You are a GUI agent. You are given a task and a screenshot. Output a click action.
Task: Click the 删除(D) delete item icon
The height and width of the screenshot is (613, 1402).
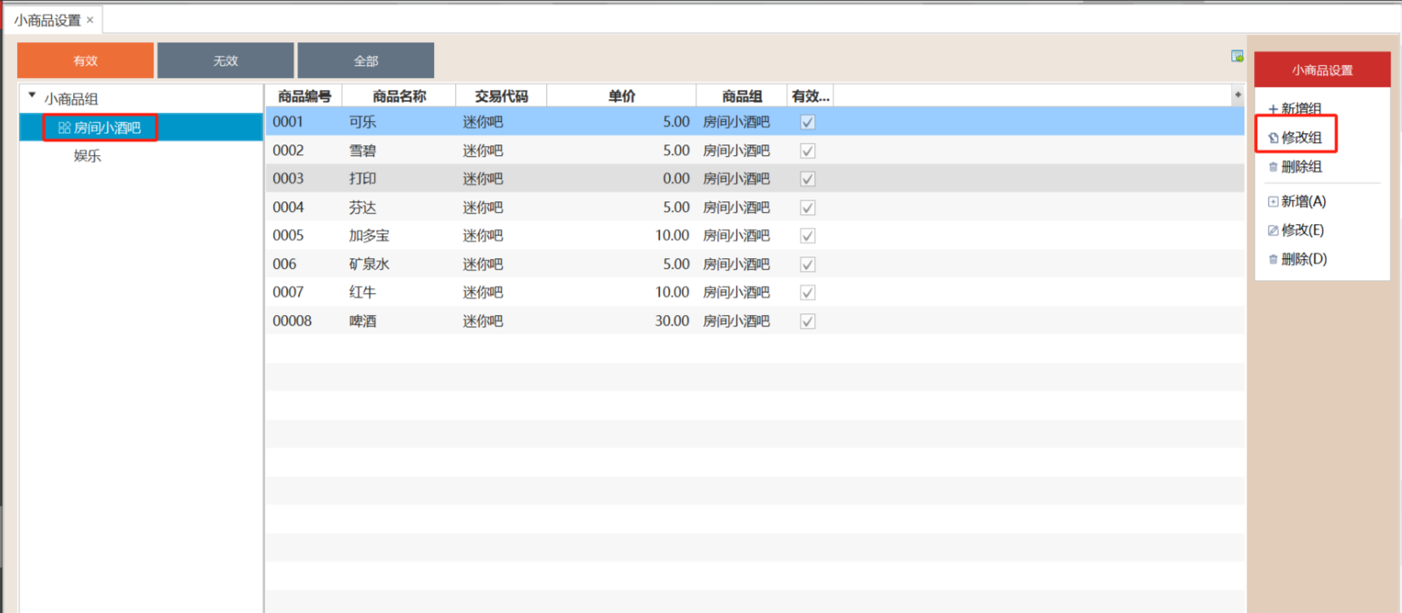point(1273,260)
